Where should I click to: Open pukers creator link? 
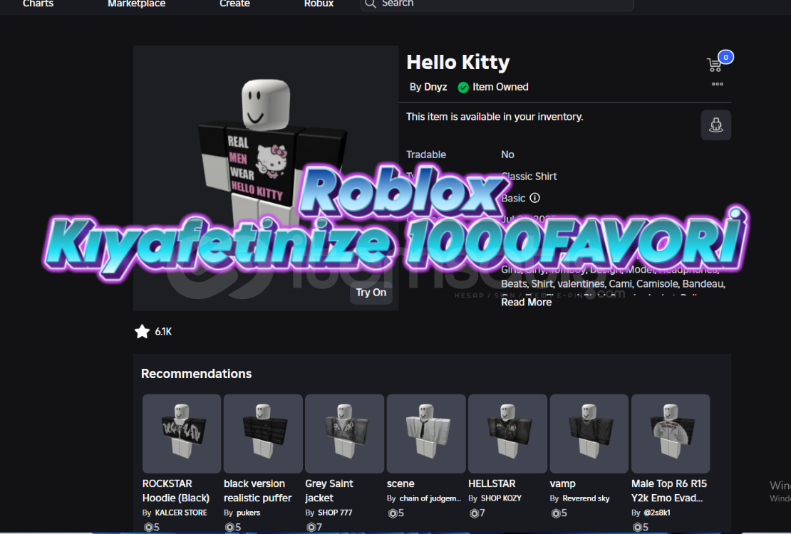248,513
